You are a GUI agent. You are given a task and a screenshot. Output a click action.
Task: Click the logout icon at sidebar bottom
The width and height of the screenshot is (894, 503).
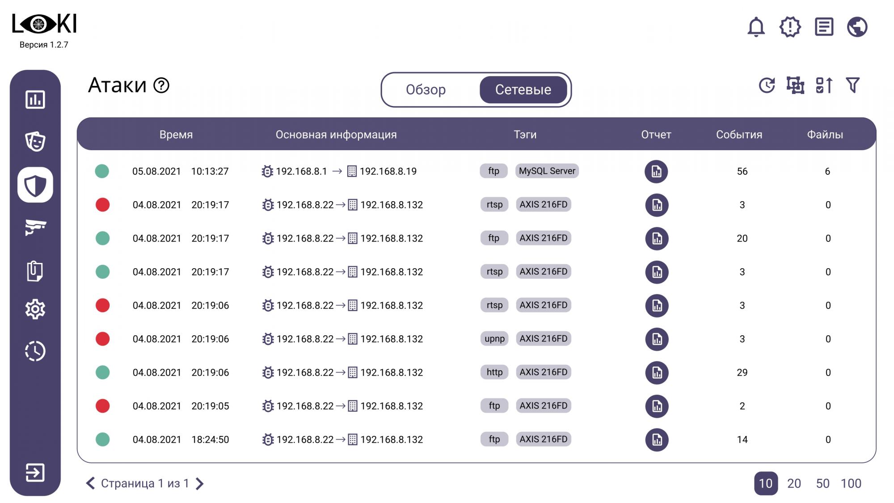point(35,473)
